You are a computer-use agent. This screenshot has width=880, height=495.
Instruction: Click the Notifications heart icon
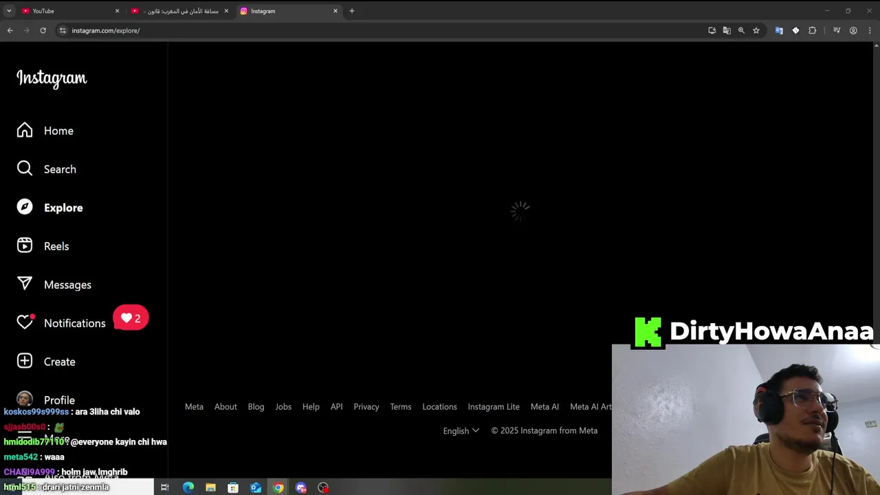click(25, 322)
